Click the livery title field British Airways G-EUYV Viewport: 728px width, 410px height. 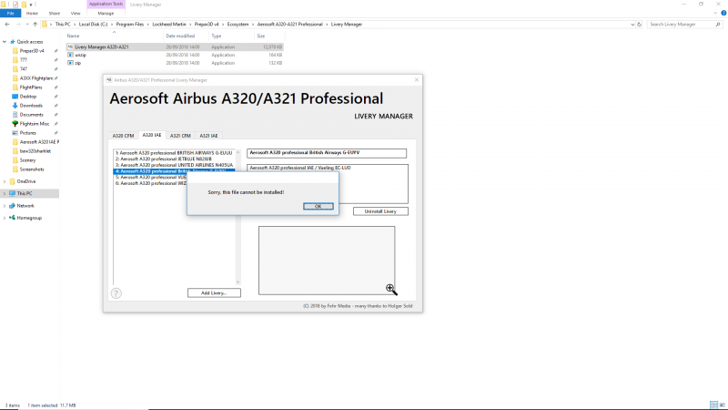(x=327, y=153)
